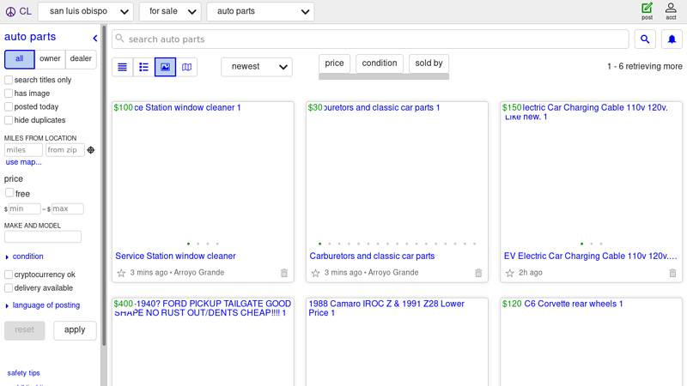Click the post (create posting) icon
This screenshot has width=687, height=386.
click(x=647, y=11)
